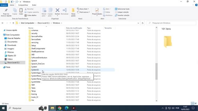
Task: Select Rede in the navigation pane
Action: [x=8, y=67]
